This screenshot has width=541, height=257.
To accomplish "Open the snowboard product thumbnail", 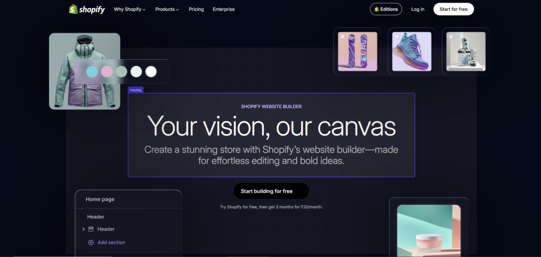I will coord(358,52).
